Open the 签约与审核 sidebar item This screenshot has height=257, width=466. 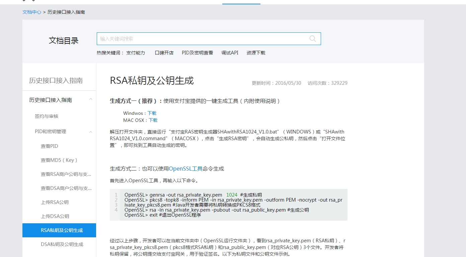click(x=47, y=116)
